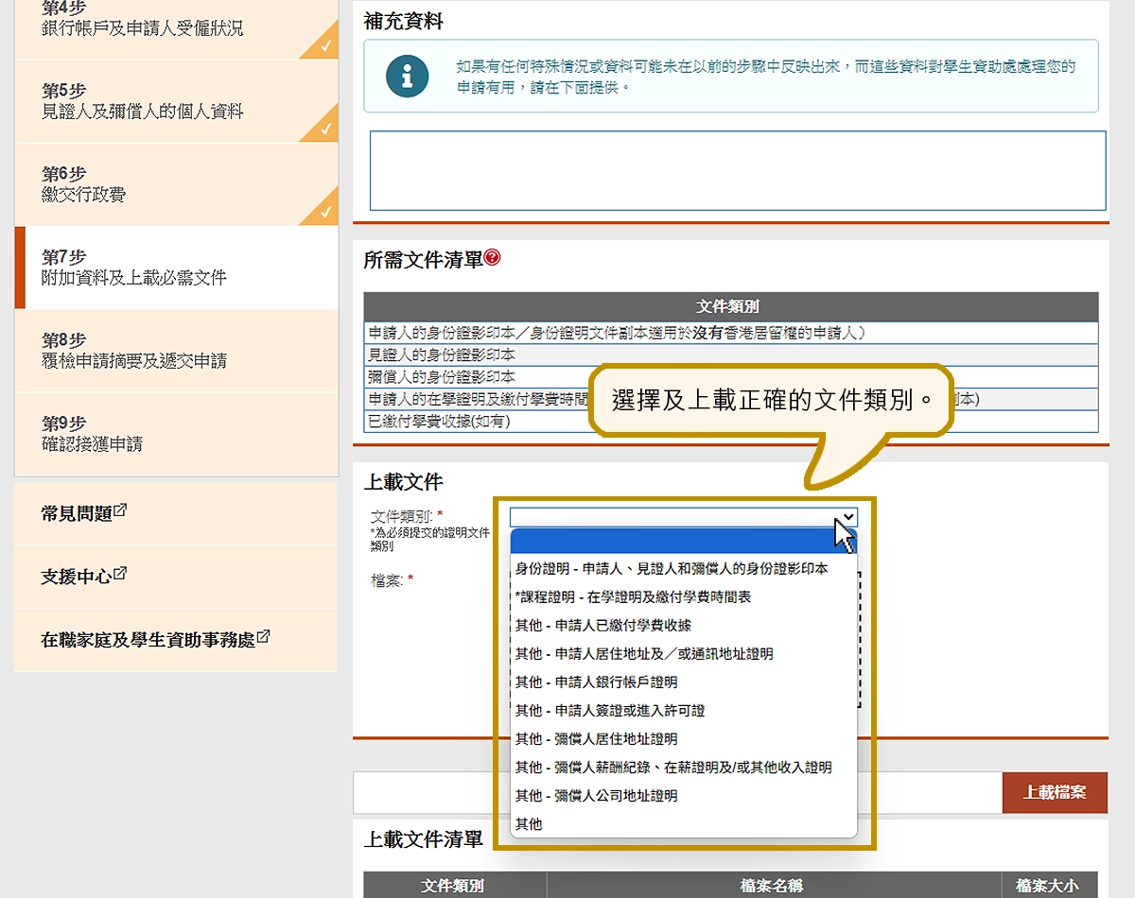Go to 第5步 見證人及彌償人的個人資料

[x=142, y=101]
